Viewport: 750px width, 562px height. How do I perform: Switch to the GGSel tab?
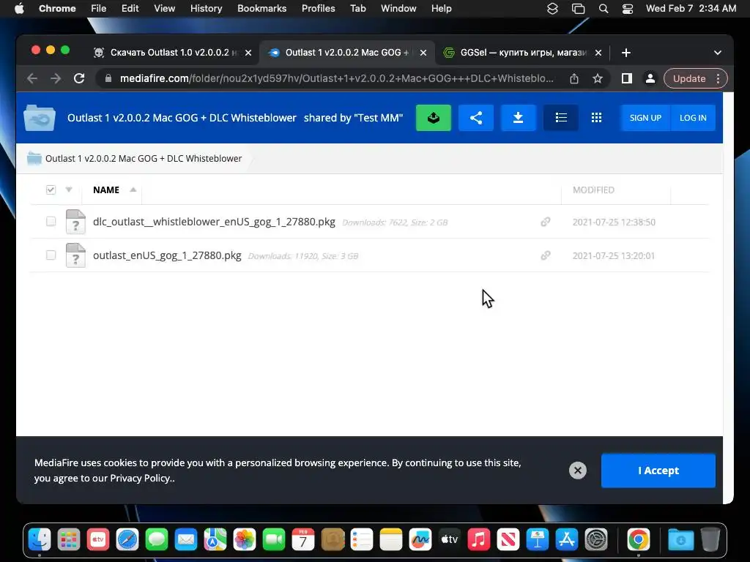523,53
